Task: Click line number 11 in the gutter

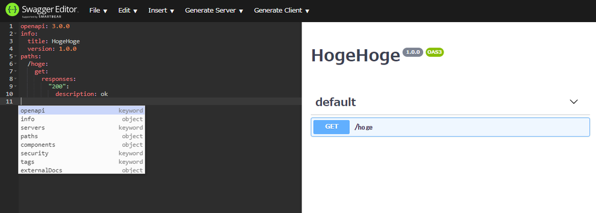Action: pos(9,101)
